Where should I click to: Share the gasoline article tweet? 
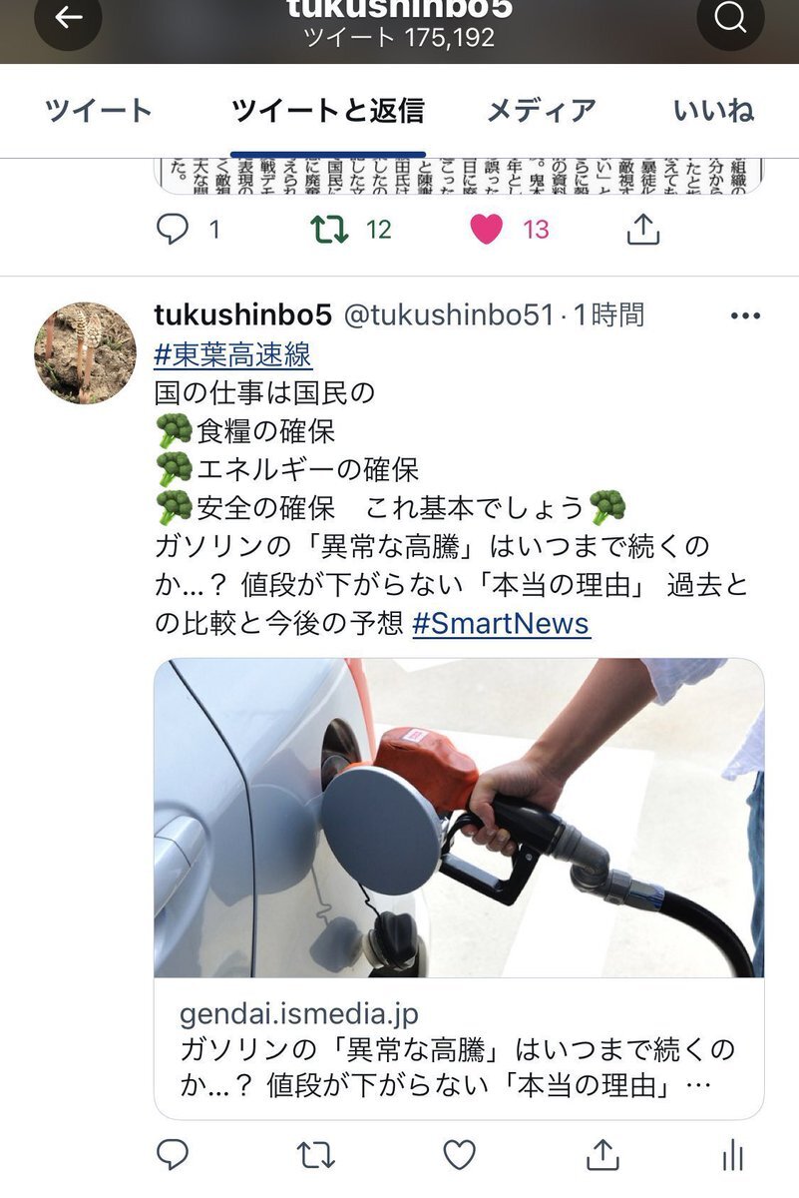tap(601, 1155)
